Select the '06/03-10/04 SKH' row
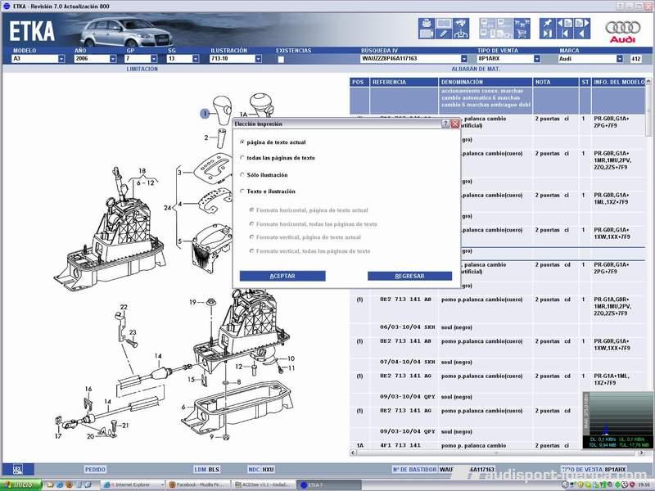This screenshot has height=491, width=655. pos(497,327)
